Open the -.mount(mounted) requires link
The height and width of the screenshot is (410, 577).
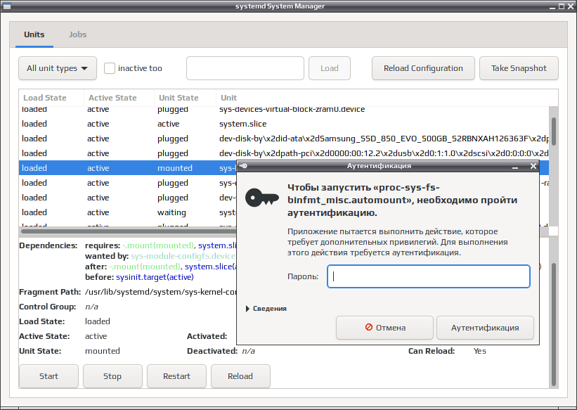point(158,245)
